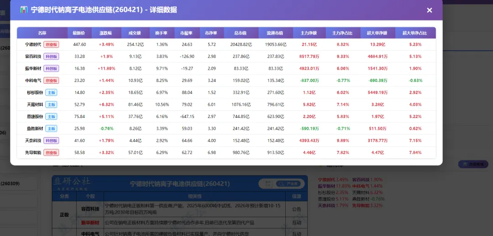The height and width of the screenshot is (236, 493).
Task: Sort by the 涨跌幅 column header
Action: [x=106, y=33]
